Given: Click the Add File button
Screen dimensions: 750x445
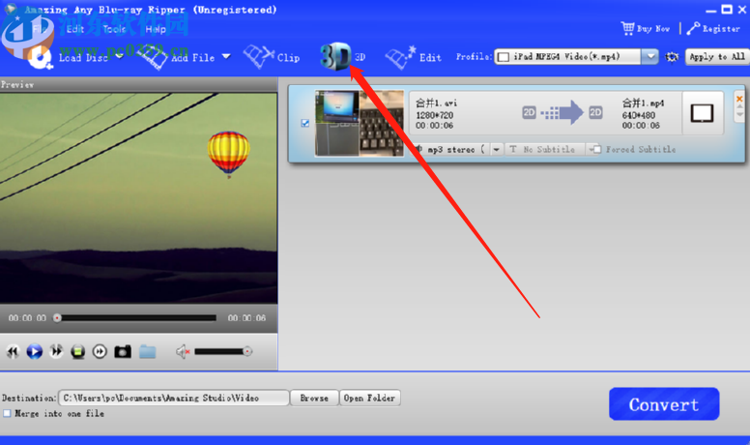Looking at the screenshot, I should click(x=180, y=57).
